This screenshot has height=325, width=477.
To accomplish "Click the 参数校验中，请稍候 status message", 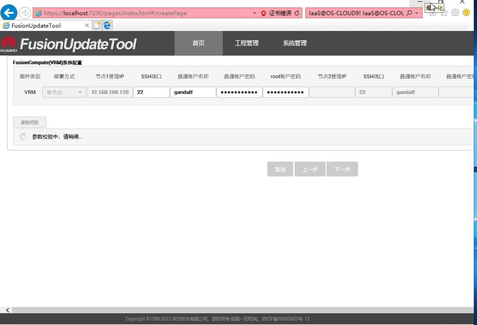I will (57, 137).
